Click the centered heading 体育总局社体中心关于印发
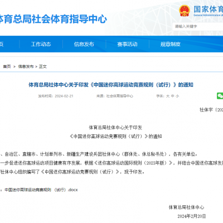Viewport: 223px width, 223px height. click(115, 128)
